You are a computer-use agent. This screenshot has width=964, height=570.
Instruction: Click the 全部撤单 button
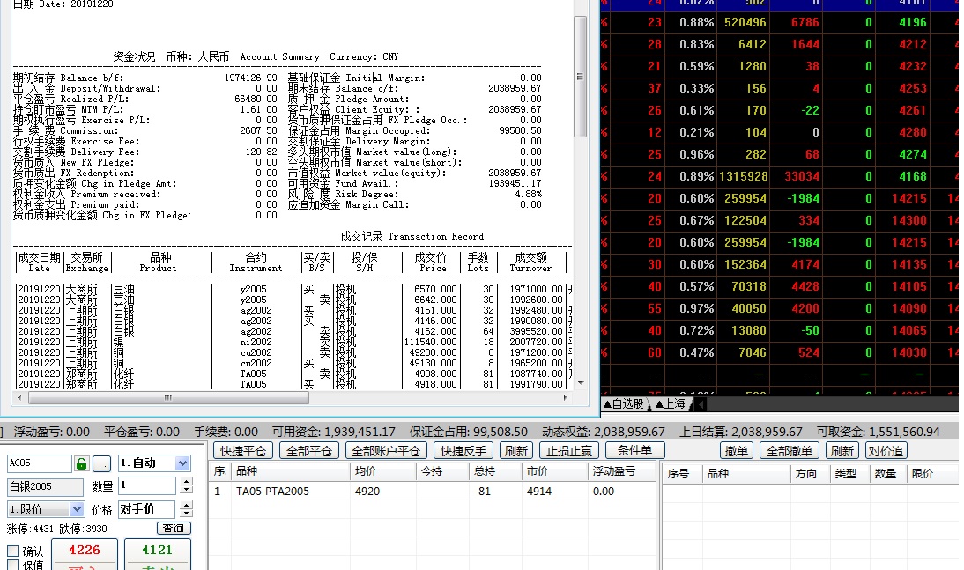pyautogui.click(x=790, y=451)
